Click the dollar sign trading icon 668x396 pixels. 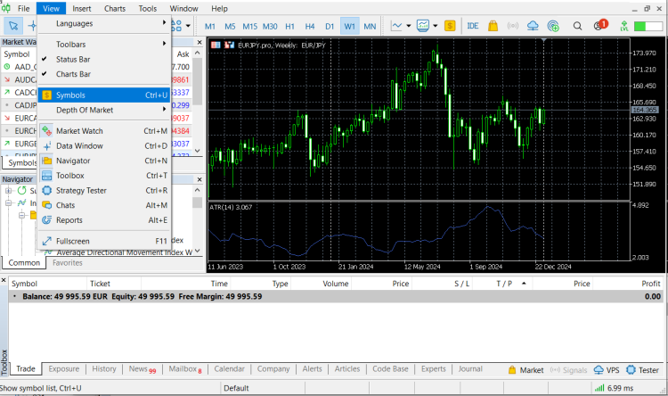451,25
